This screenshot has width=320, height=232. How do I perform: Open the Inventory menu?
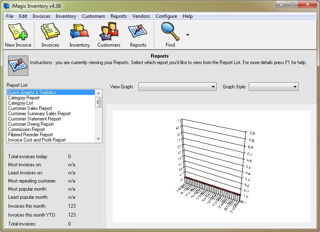click(x=66, y=16)
